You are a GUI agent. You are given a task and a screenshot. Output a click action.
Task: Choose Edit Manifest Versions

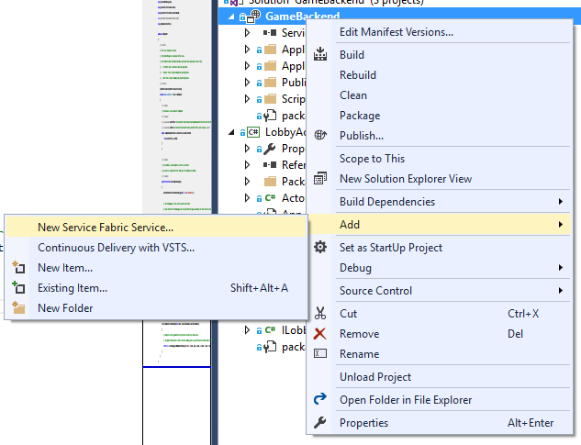point(396,32)
